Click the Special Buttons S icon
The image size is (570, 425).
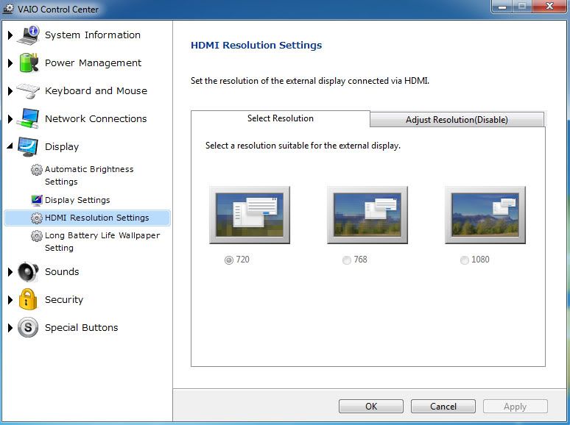[x=28, y=327]
